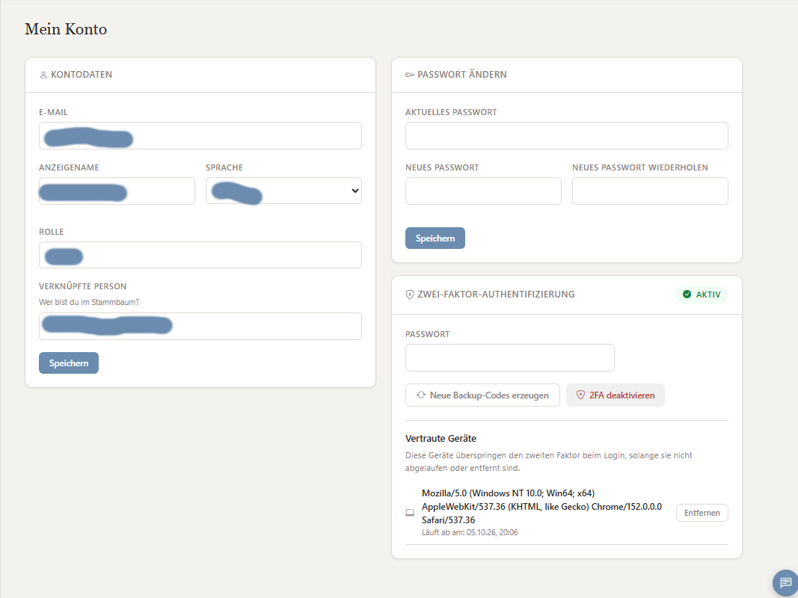Click the refresh icon in Neue Backup-Codes erzeugen

pyautogui.click(x=421, y=395)
